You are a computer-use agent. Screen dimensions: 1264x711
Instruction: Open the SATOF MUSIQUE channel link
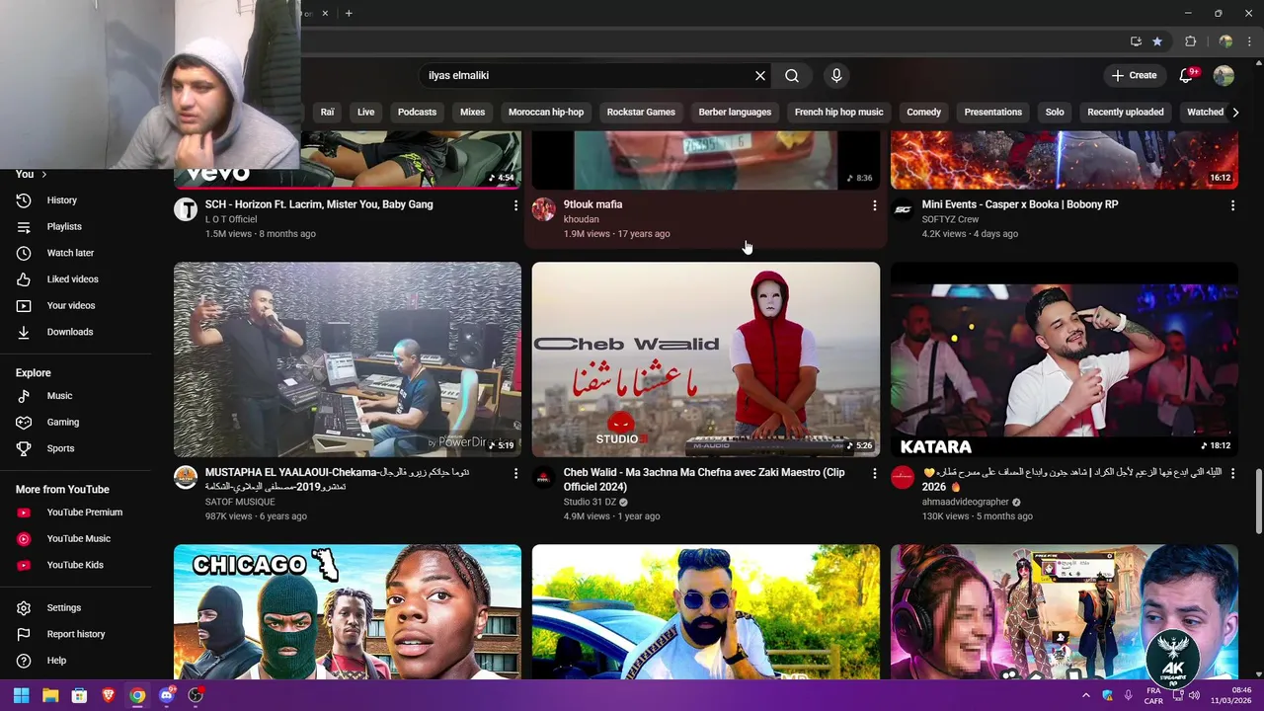[240, 502]
